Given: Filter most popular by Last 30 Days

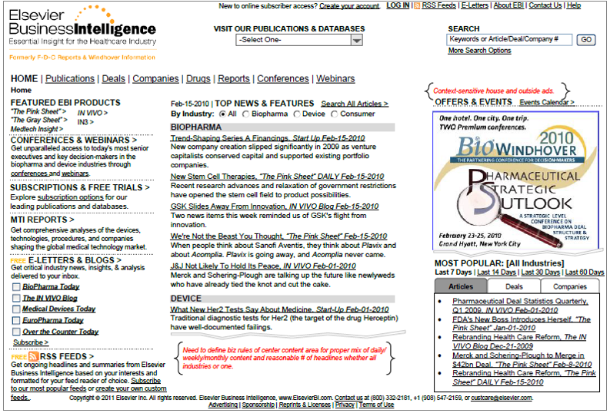Looking at the screenshot, I should point(540,272).
